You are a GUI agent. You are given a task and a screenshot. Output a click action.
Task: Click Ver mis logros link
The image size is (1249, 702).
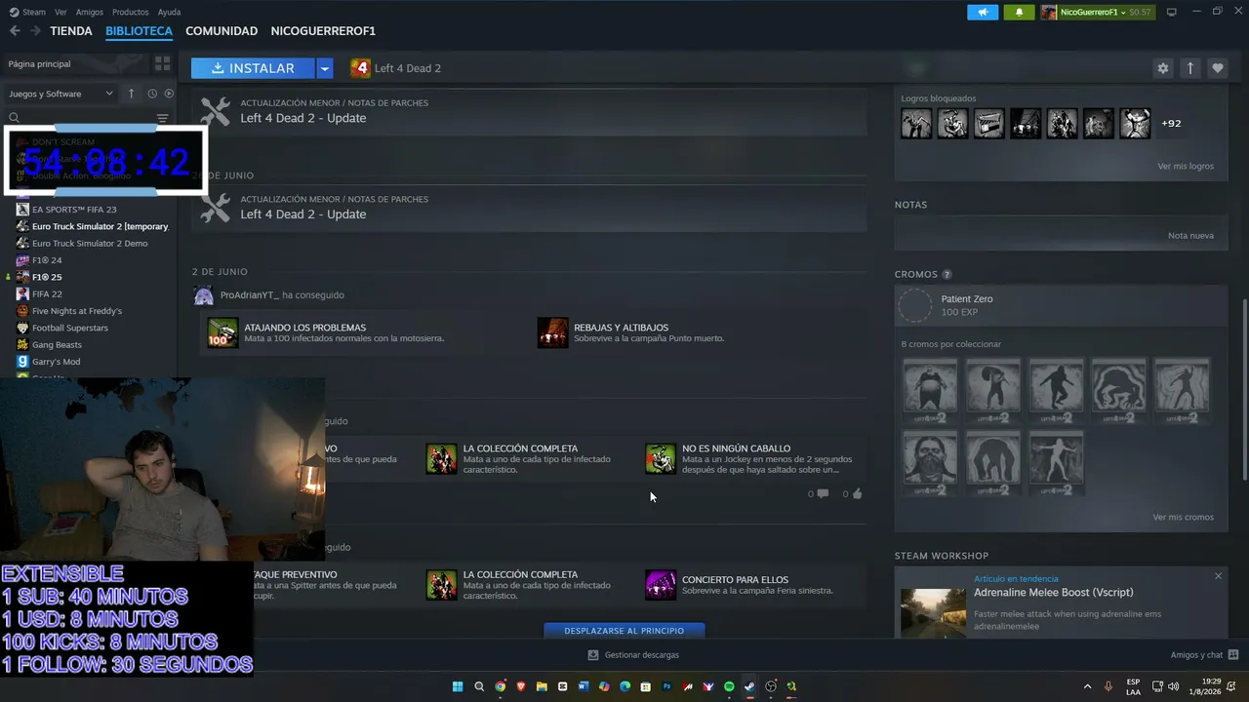[x=1186, y=167]
